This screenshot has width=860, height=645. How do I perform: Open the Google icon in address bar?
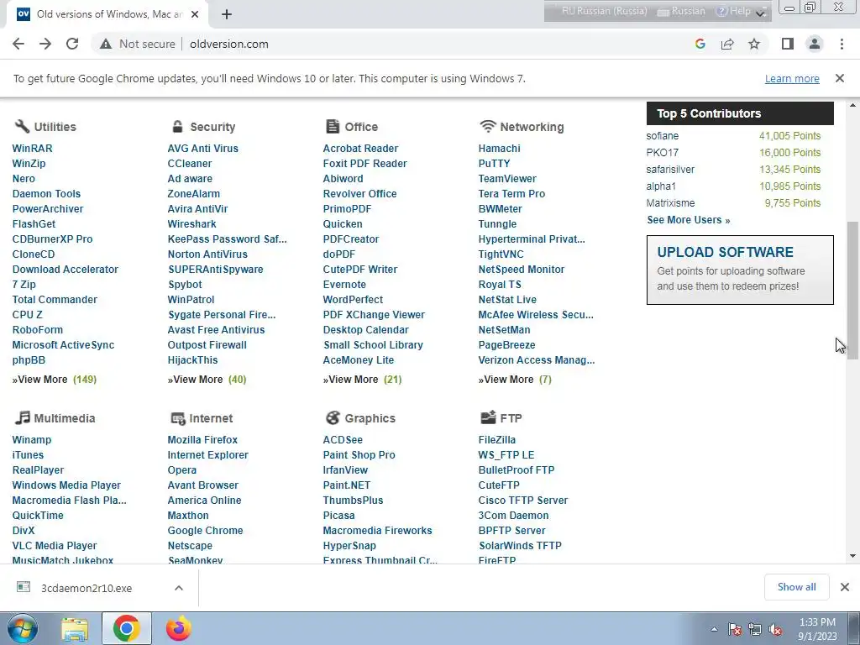pos(700,44)
